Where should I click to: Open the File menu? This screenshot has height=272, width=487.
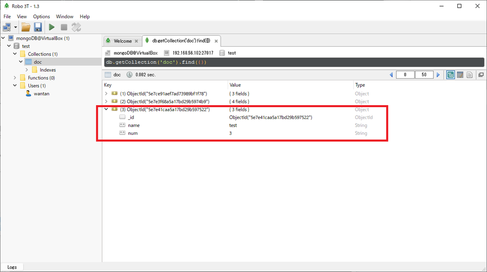tap(7, 17)
